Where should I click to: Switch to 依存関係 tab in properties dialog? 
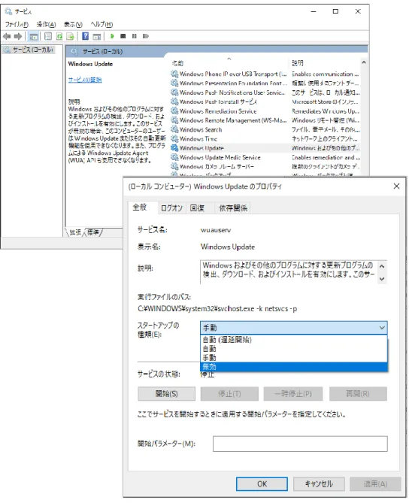point(233,208)
